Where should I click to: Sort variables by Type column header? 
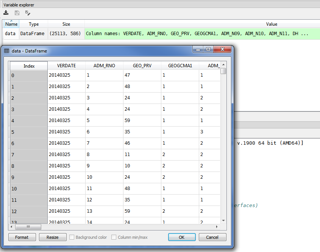34,24
